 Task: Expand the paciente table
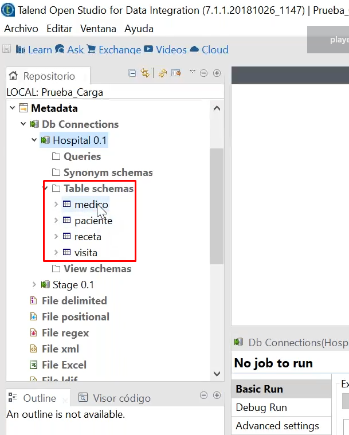point(56,220)
